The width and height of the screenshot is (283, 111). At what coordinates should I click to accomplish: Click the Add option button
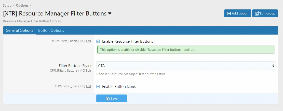[237, 13]
